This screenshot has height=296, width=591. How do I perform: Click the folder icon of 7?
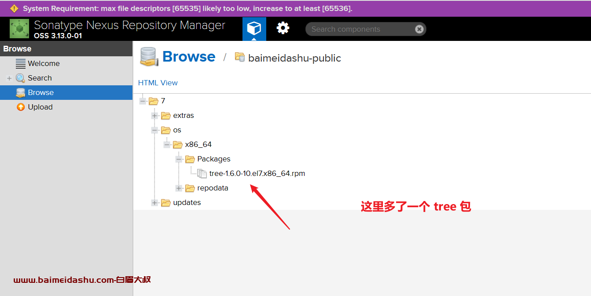pyautogui.click(x=154, y=101)
